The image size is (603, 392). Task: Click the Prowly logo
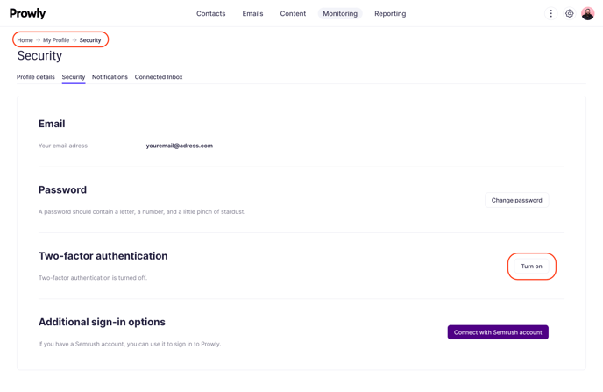tap(28, 13)
